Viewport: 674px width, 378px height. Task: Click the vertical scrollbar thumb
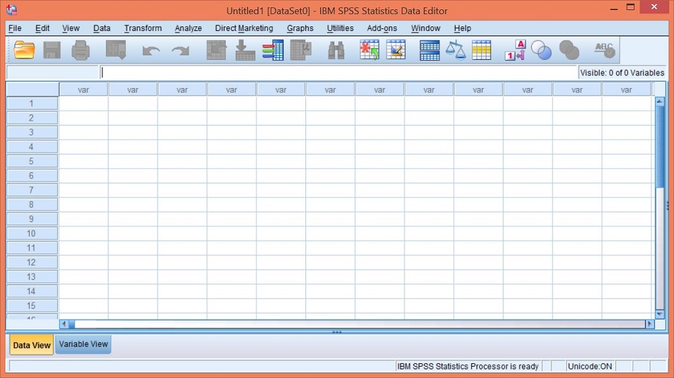[659, 147]
